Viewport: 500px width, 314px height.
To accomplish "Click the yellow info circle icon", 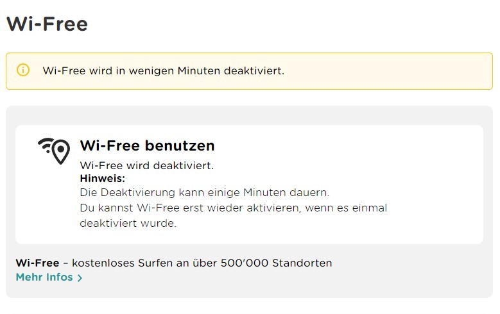I will [23, 70].
